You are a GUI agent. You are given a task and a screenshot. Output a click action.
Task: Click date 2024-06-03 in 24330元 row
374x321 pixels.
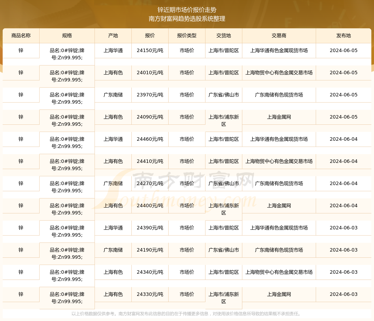(x=344, y=294)
